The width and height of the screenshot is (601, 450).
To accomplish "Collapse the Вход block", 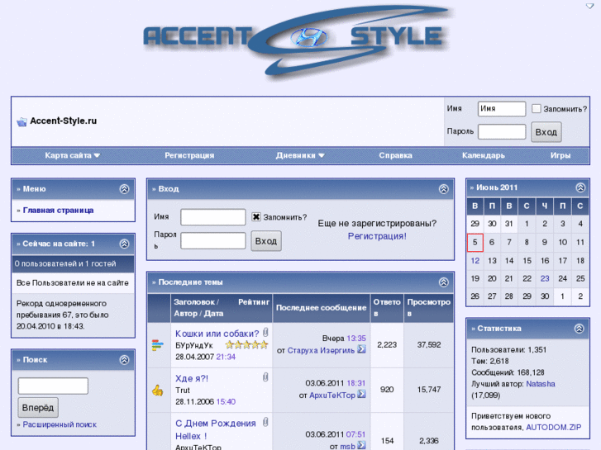I will tap(443, 189).
